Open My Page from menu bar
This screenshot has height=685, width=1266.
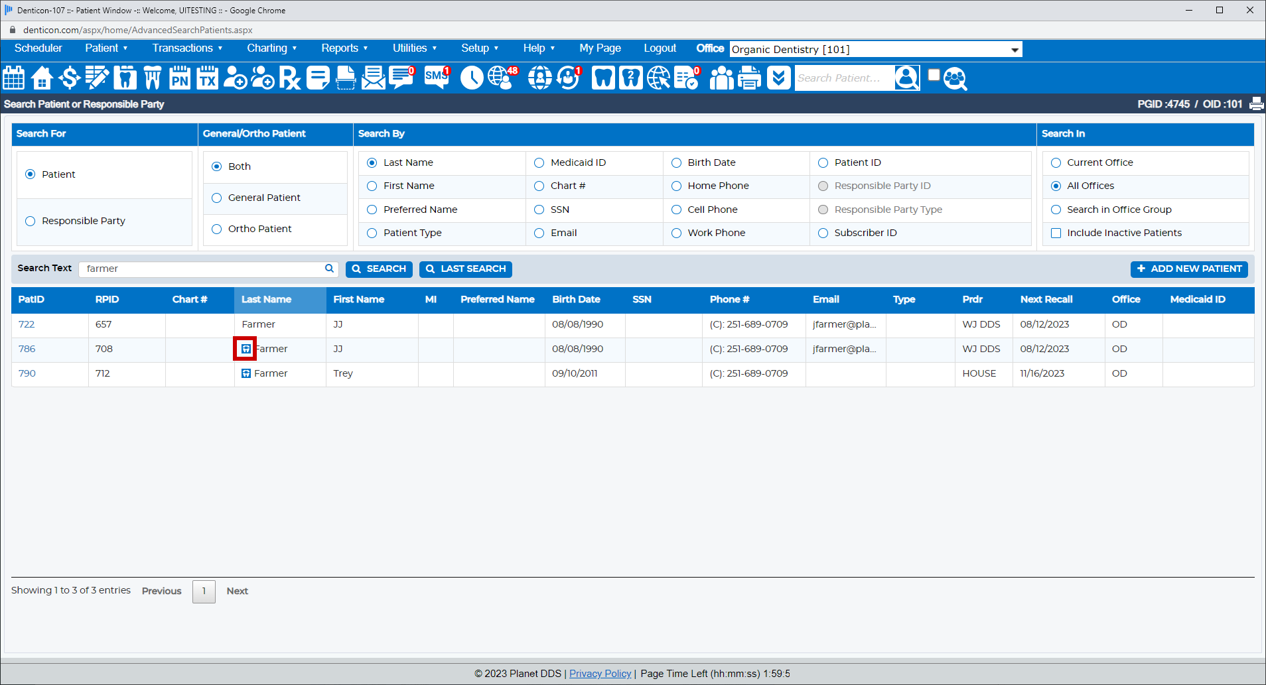600,48
